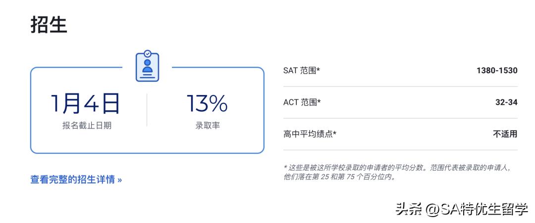This screenshot has height=223, width=535.
Task: Select the 13% acceptance rate figure
Action: point(207,103)
